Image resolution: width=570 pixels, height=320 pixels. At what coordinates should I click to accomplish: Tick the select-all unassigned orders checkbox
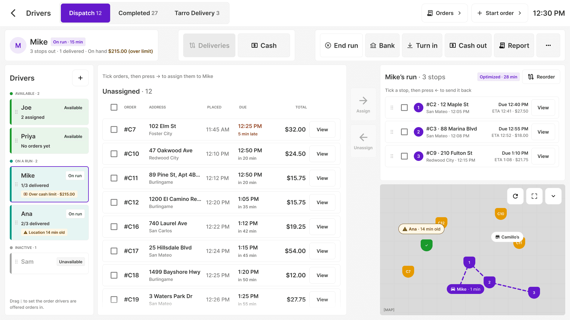(x=114, y=107)
